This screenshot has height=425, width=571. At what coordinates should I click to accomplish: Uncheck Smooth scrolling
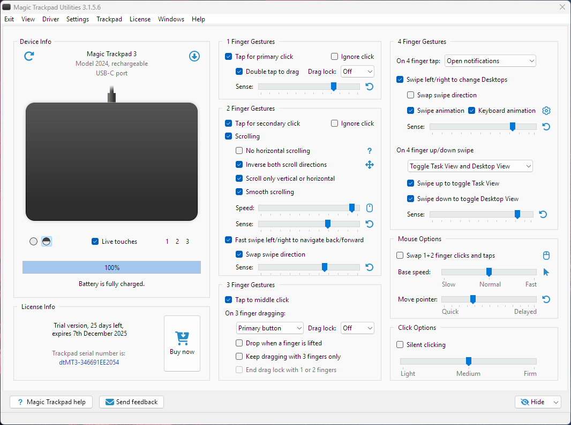(x=239, y=192)
